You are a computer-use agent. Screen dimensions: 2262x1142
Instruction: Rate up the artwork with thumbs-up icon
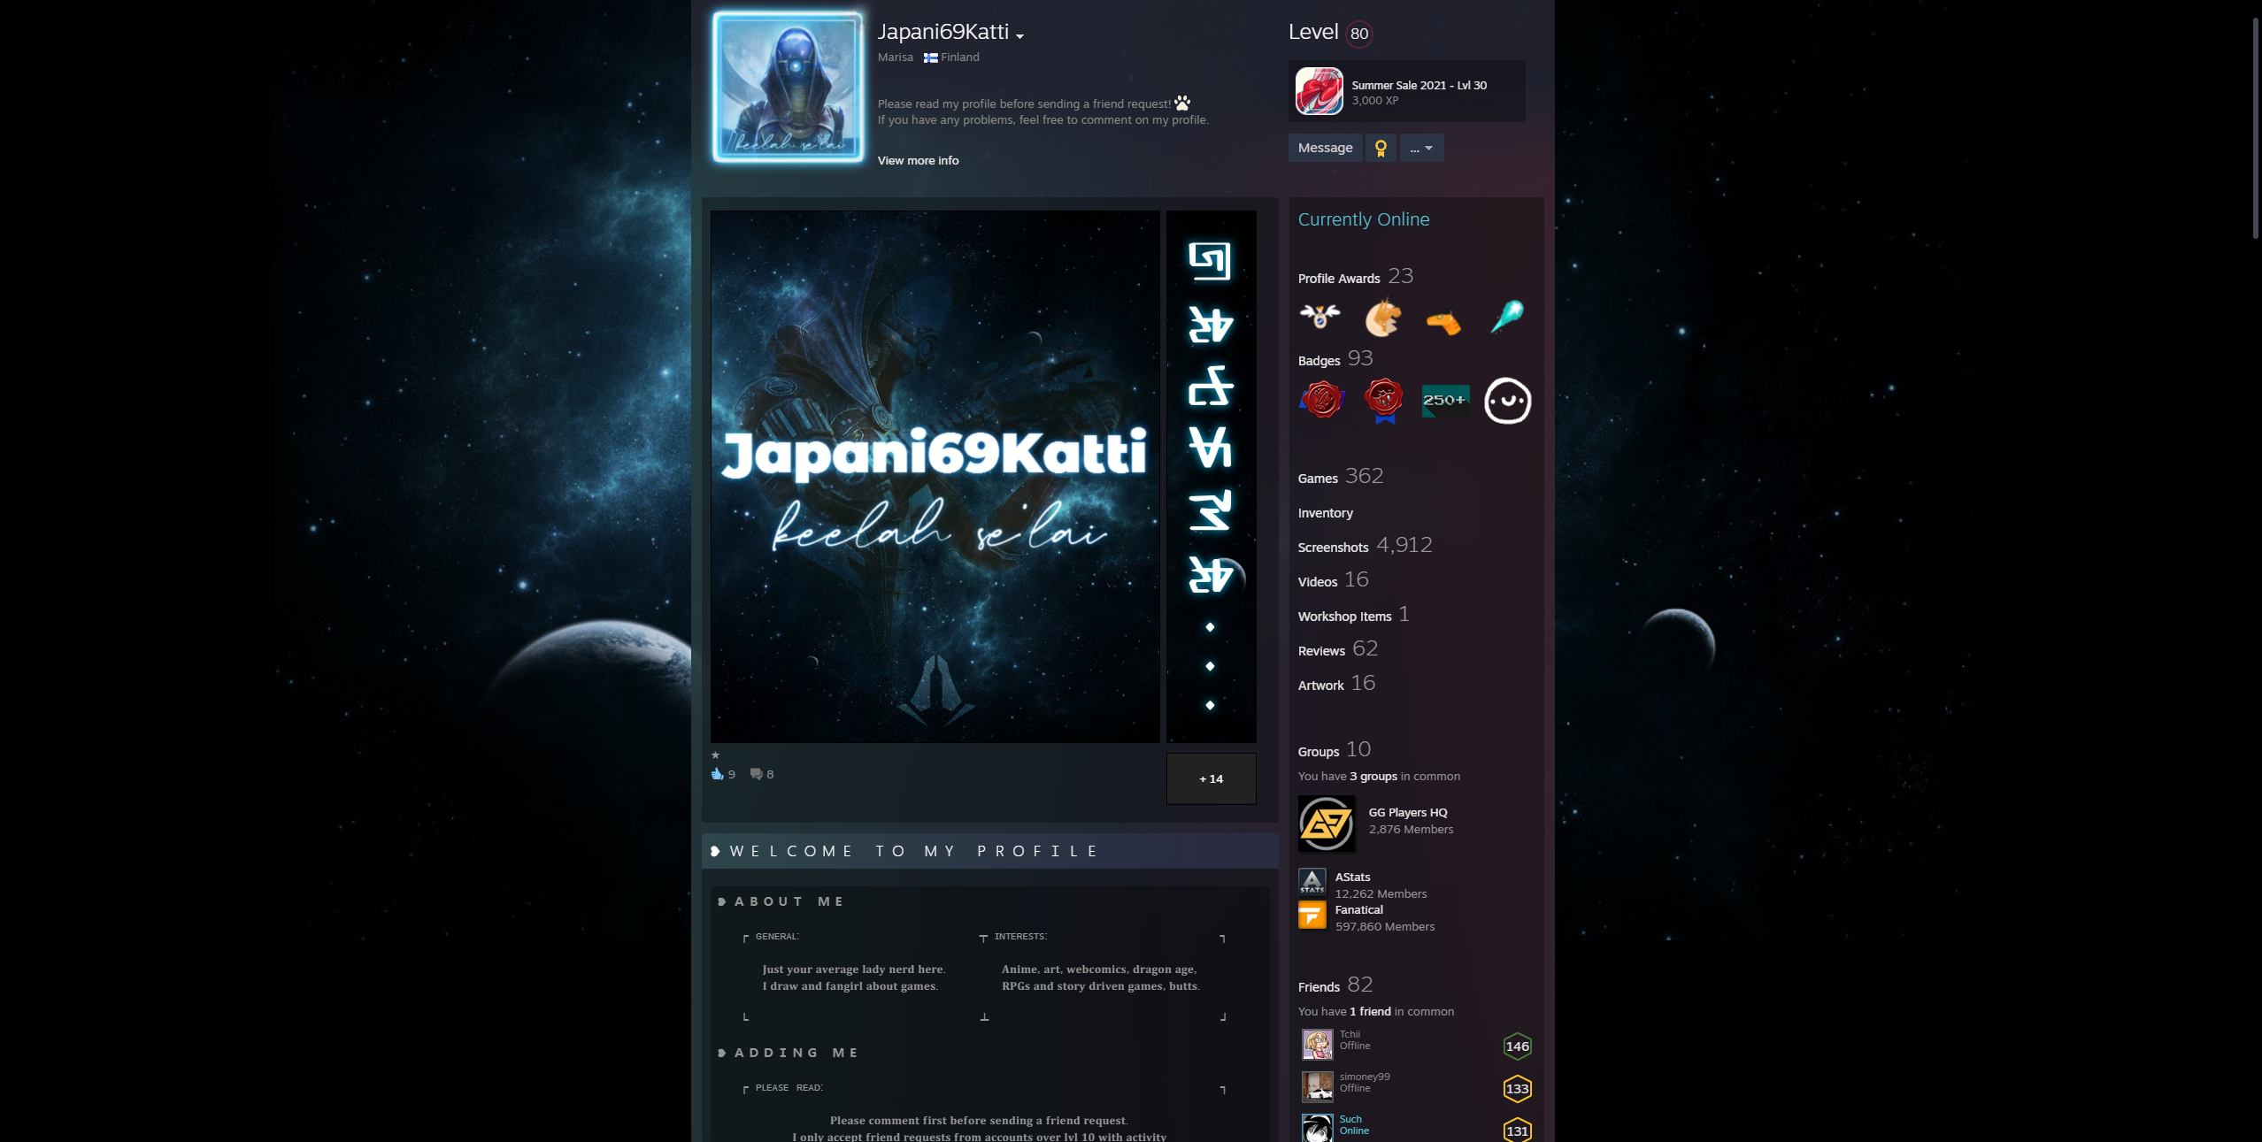717,774
